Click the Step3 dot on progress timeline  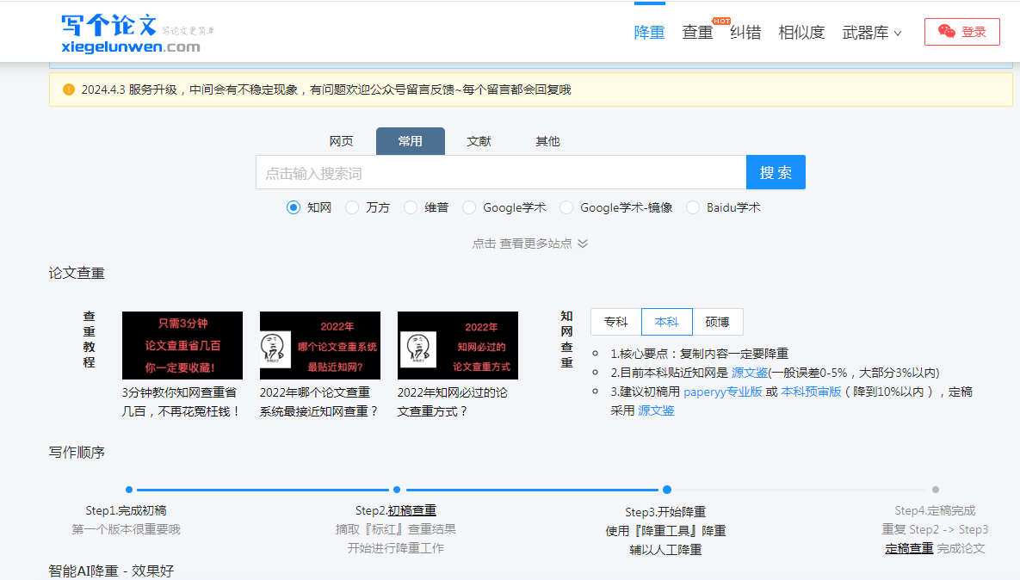point(667,490)
